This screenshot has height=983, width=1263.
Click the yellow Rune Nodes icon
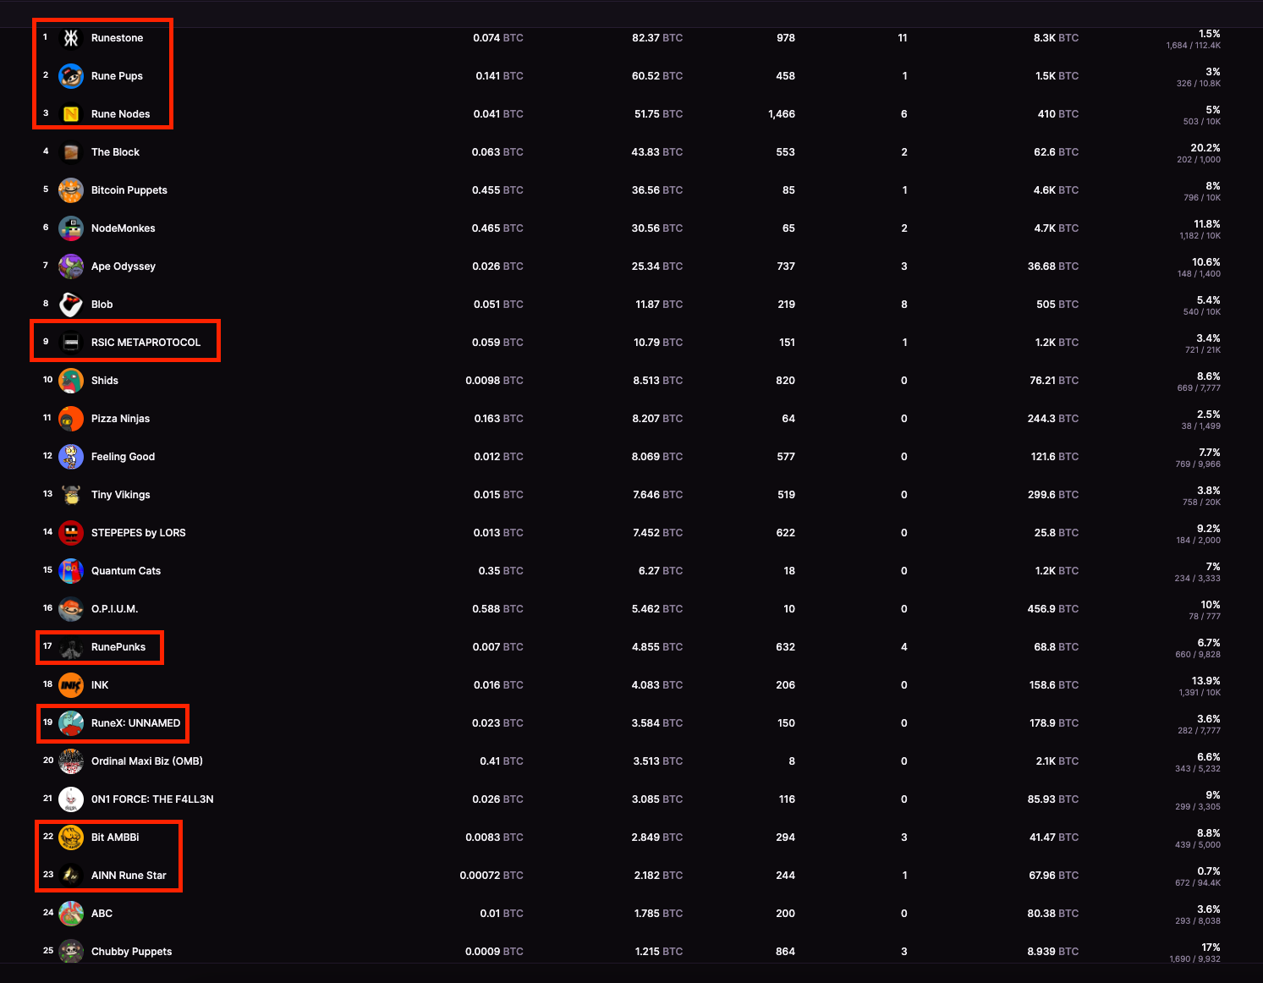tap(71, 114)
